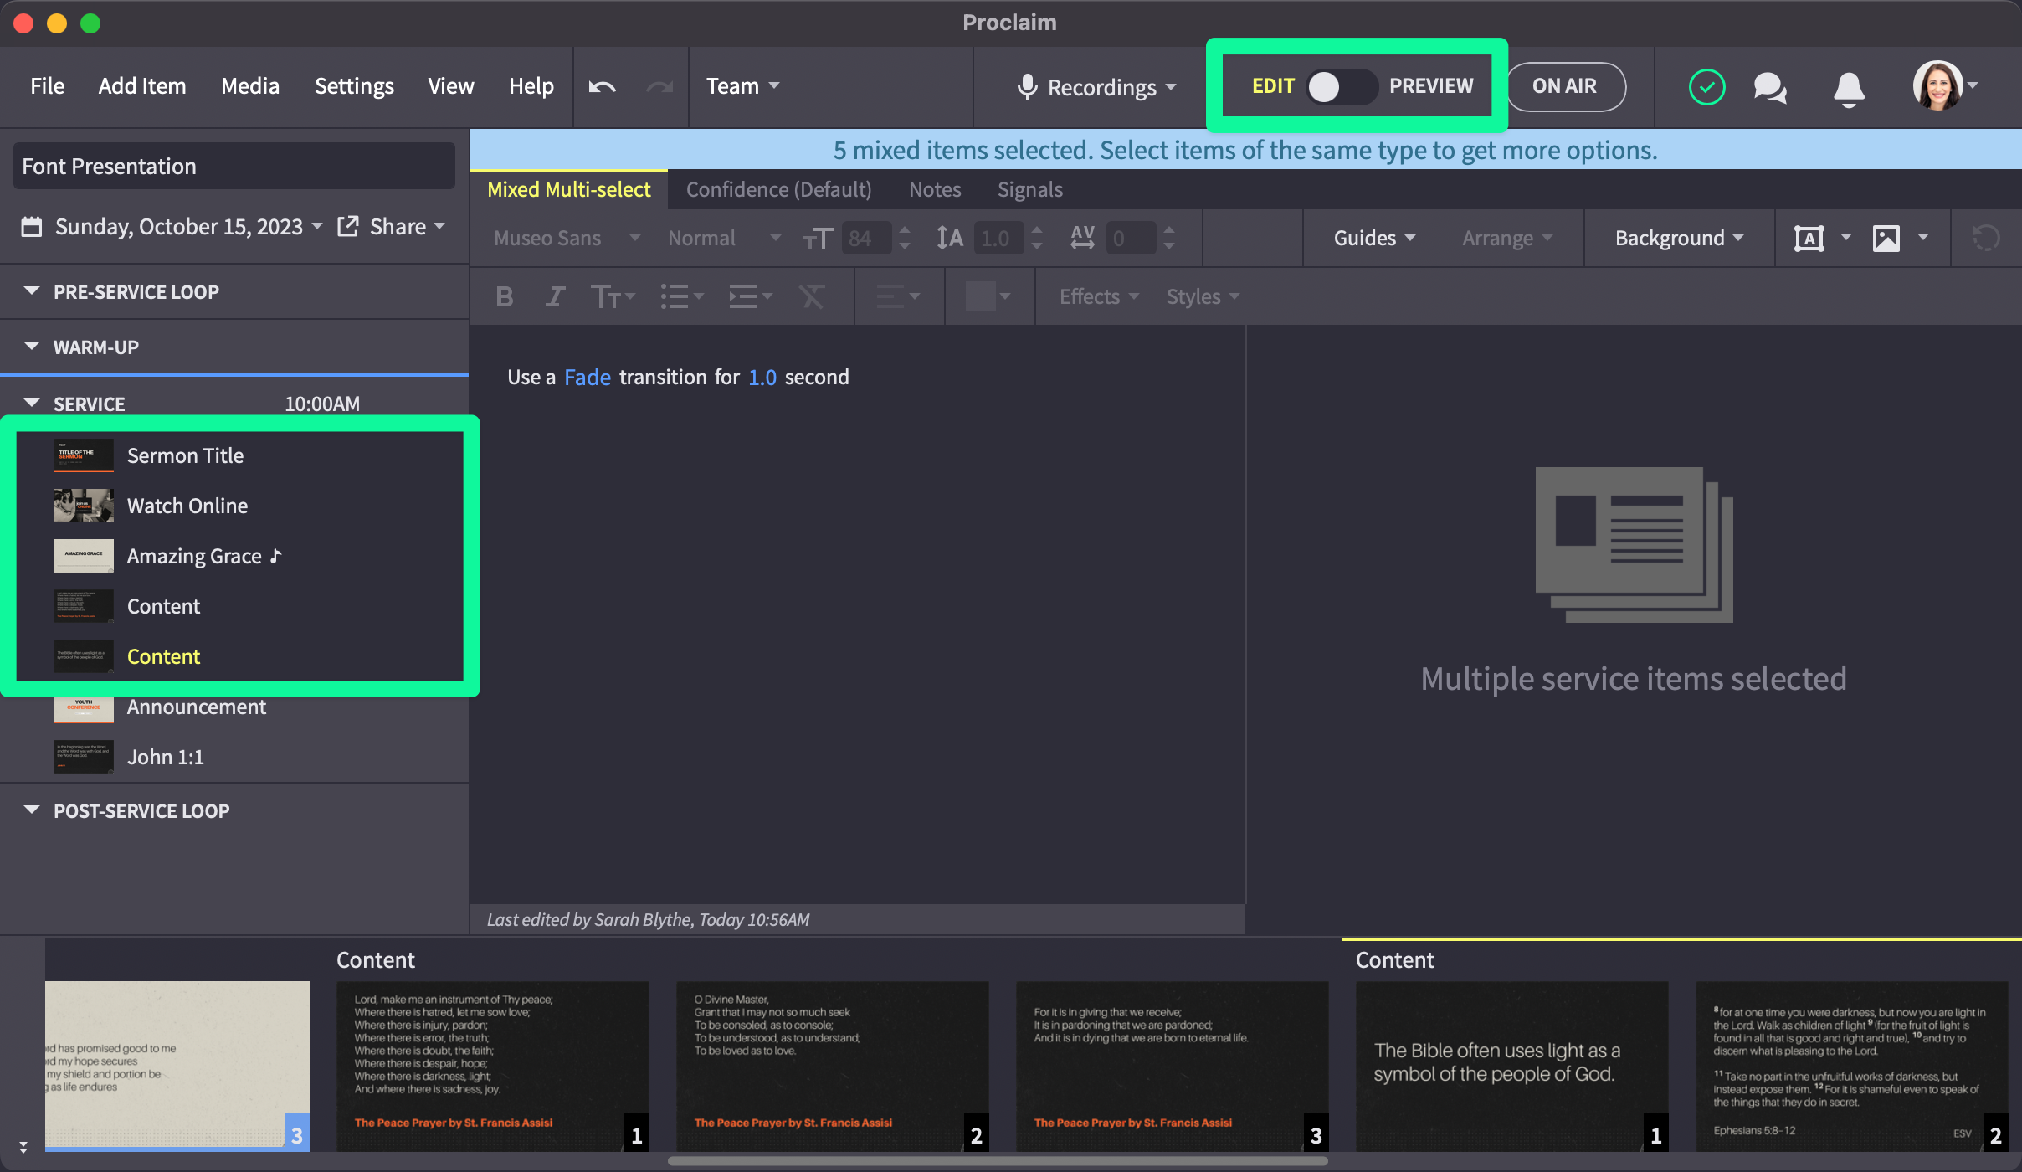Select the Mixed Multi-select tab

click(x=569, y=190)
